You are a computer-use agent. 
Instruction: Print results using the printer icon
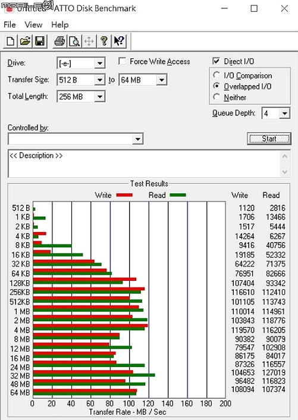(x=59, y=41)
